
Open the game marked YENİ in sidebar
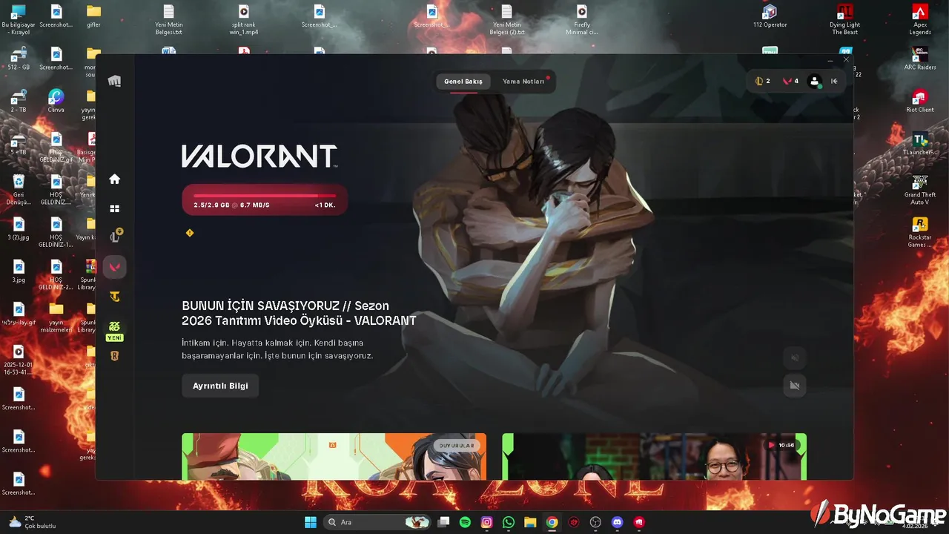[x=114, y=330]
